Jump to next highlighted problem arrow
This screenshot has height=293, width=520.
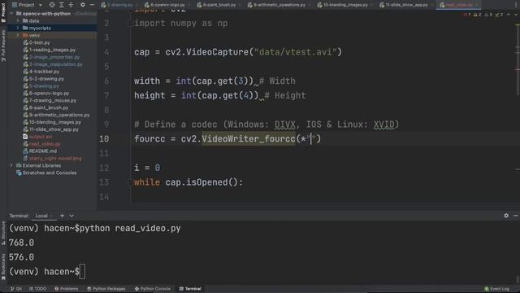[x=516, y=15]
